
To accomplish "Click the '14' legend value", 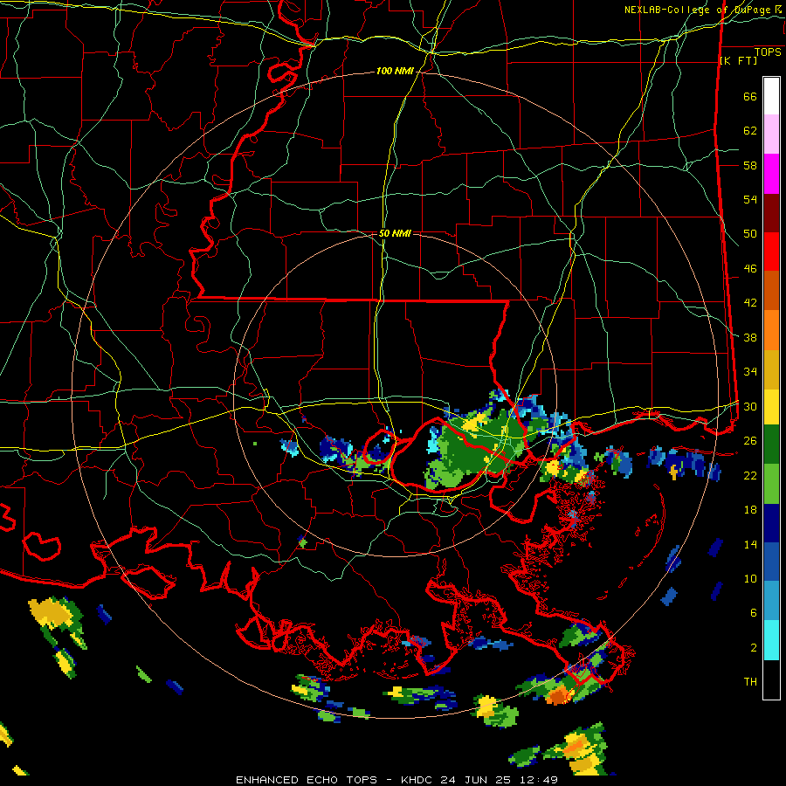I will pyautogui.click(x=750, y=544).
